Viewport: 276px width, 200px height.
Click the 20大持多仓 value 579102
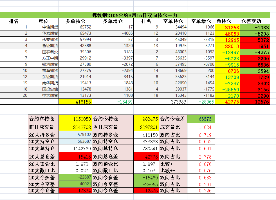(75, 135)
